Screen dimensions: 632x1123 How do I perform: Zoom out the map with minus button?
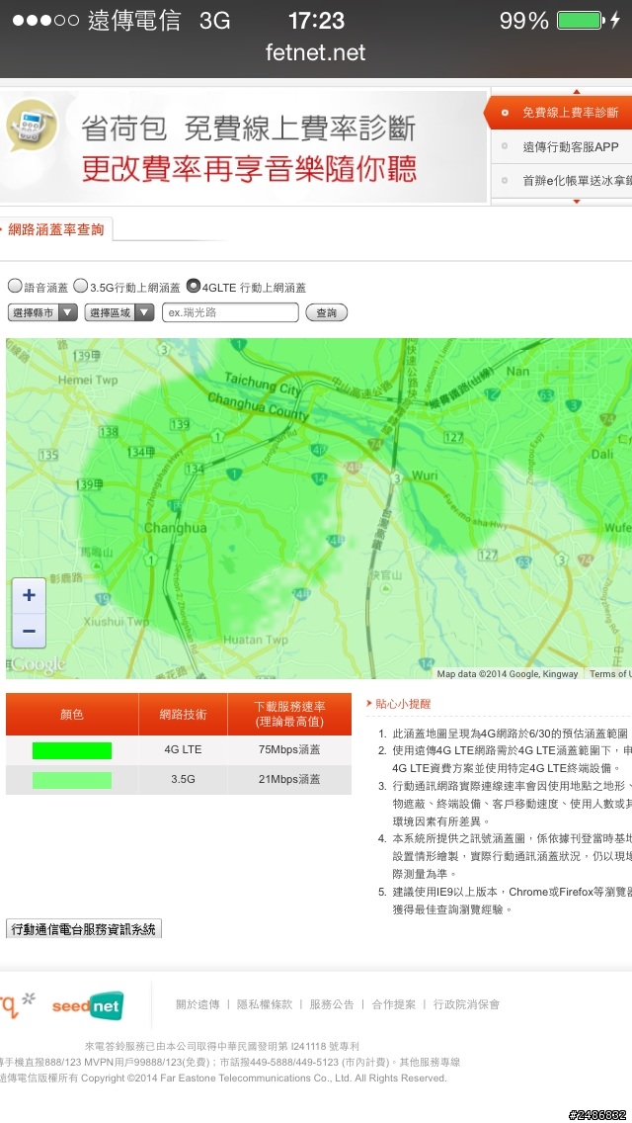click(x=30, y=631)
